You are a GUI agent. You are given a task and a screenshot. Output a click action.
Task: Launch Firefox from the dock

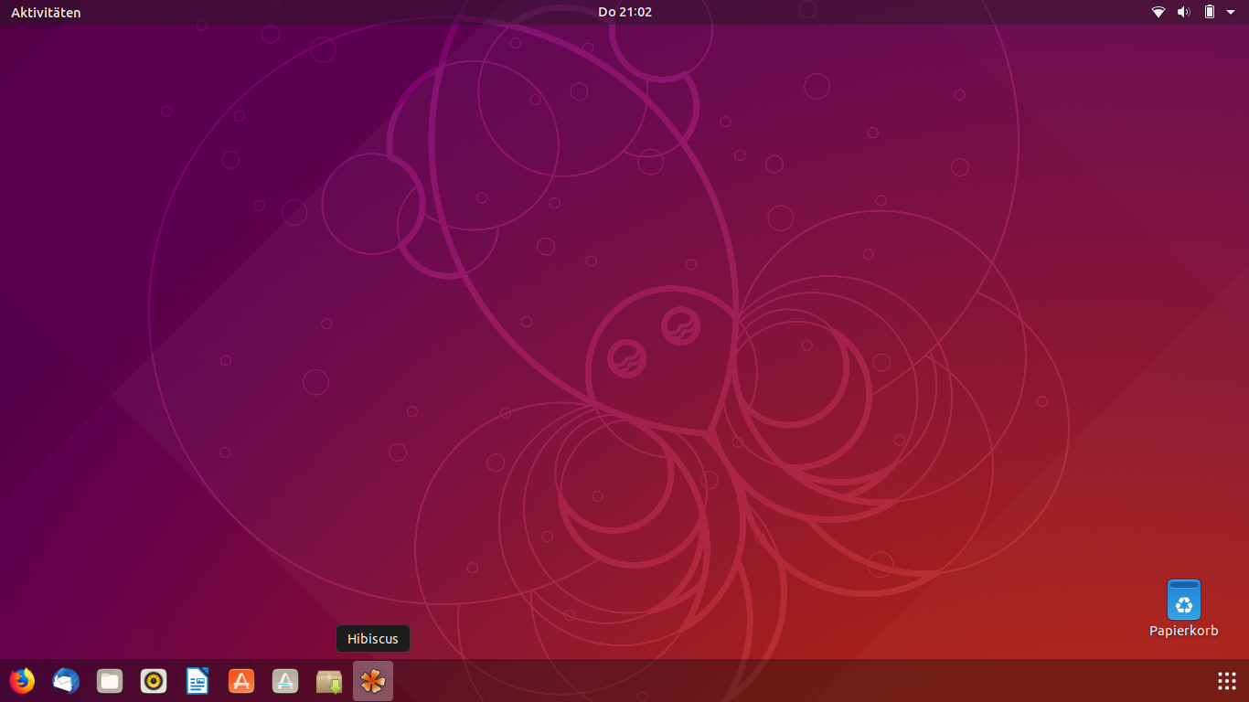(22, 681)
